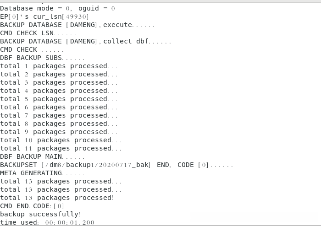321x226 pixels.
Task: Click "total 3 packages processed" line
Action: pos(59,82)
